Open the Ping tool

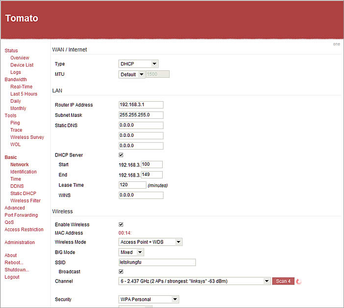coord(15,123)
